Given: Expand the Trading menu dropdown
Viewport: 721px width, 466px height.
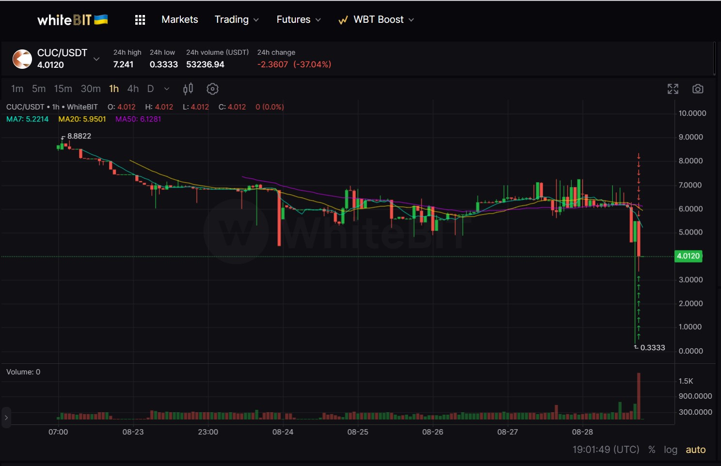Looking at the screenshot, I should point(237,20).
